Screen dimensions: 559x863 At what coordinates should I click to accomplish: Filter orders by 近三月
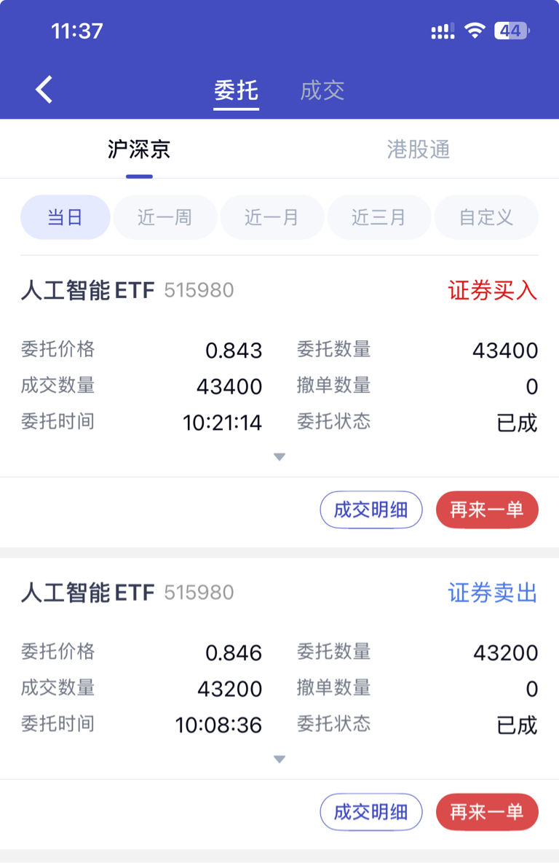(x=378, y=217)
